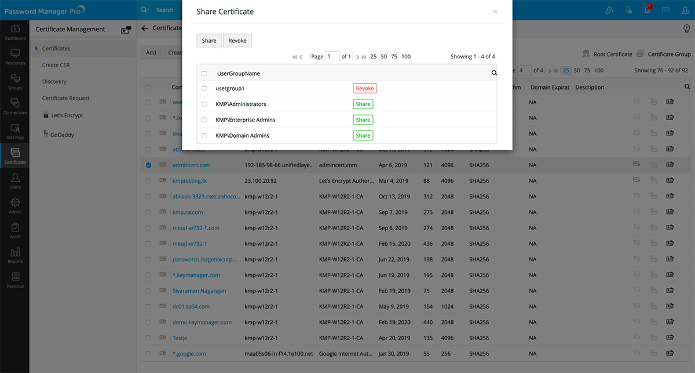Select Let's Encrypt menu item

(x=67, y=115)
